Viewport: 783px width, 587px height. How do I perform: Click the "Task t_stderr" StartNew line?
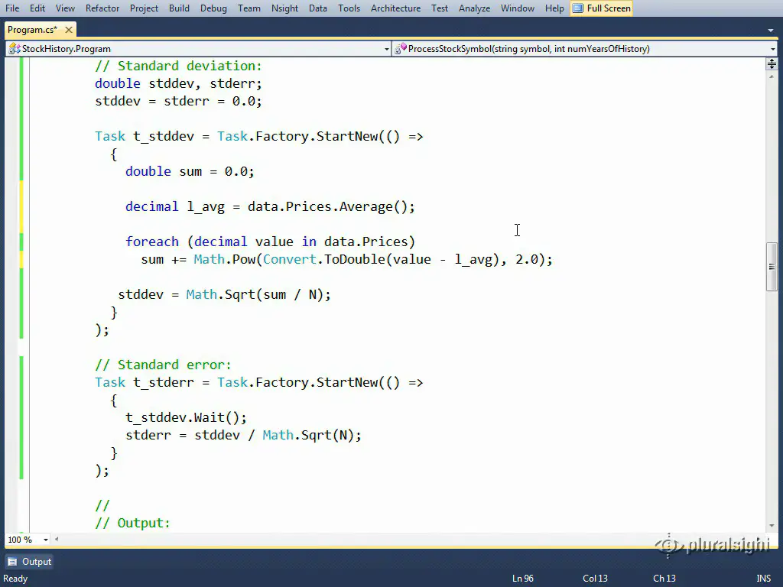coord(259,382)
